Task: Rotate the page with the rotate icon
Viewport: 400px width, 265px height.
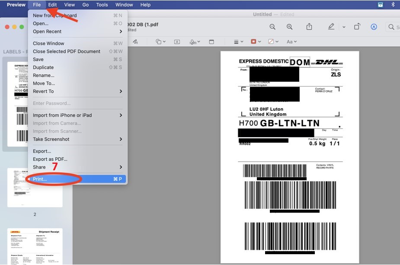Action: coord(357,27)
